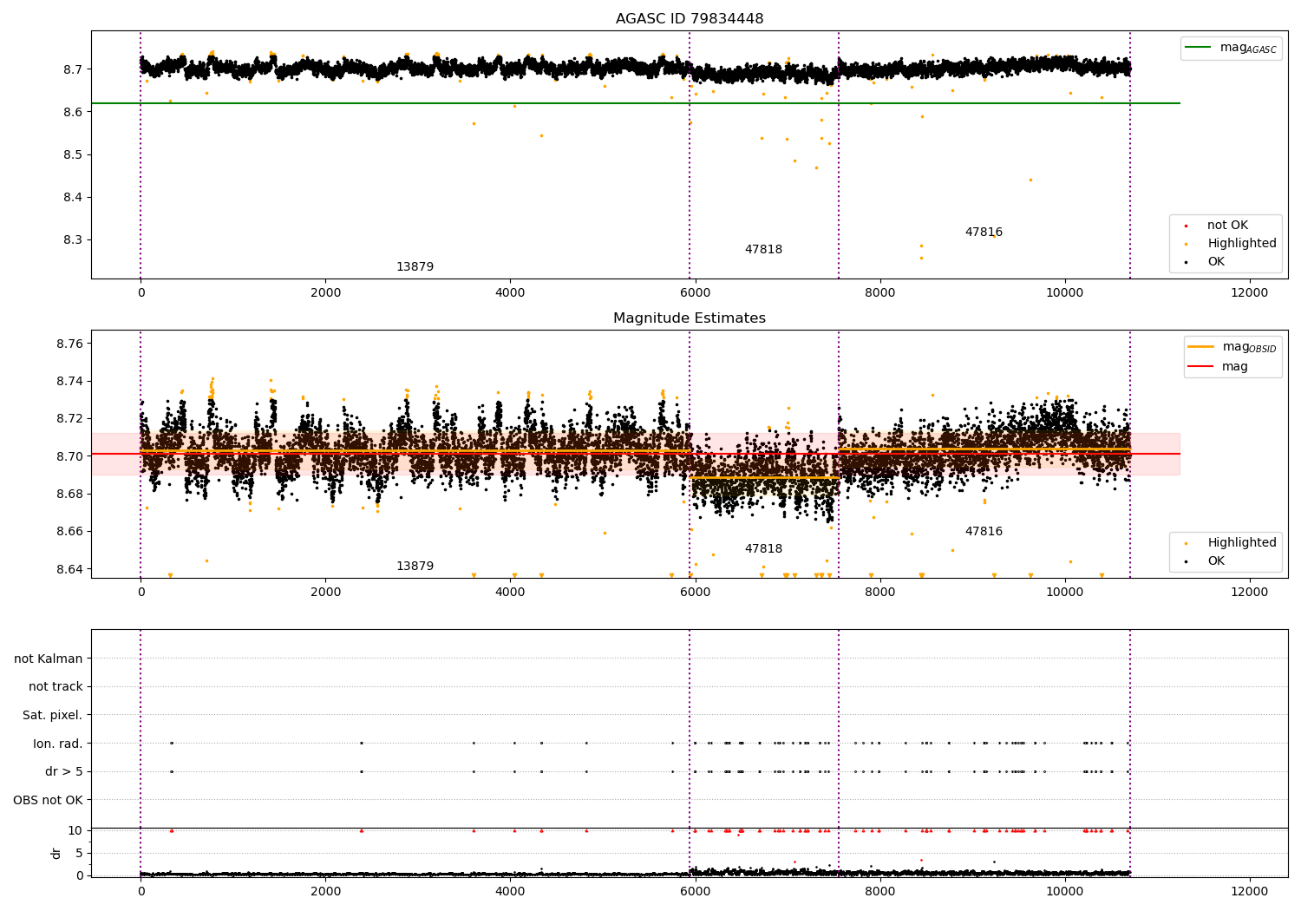Click the green line sample in mag AGASC legend
1301x911 pixels.
[x=1198, y=48]
